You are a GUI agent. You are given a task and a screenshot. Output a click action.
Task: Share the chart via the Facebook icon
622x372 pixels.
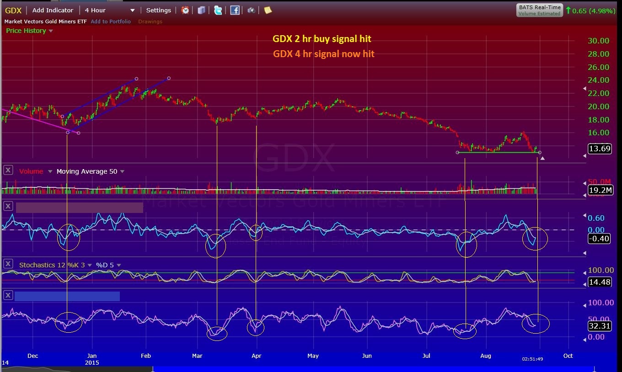coord(235,10)
